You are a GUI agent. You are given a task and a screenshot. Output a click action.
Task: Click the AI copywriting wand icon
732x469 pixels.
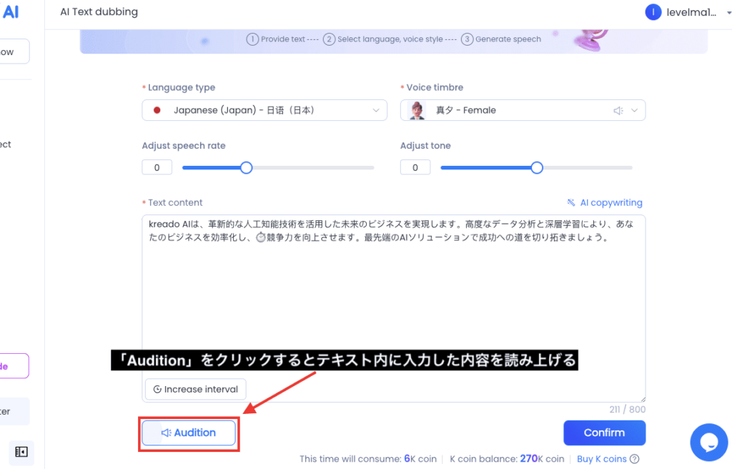(571, 202)
